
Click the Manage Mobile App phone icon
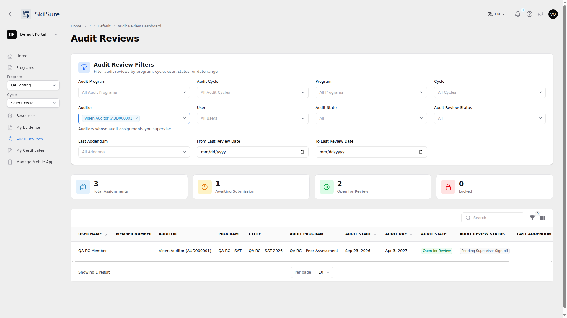coord(10,162)
